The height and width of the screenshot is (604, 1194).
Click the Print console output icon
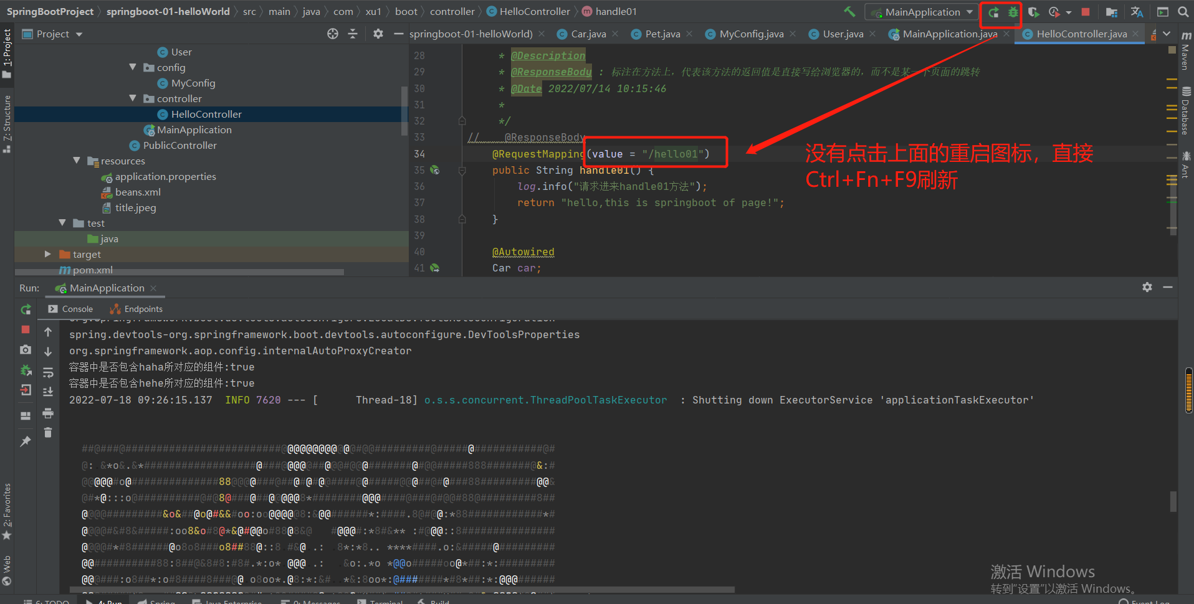[48, 413]
